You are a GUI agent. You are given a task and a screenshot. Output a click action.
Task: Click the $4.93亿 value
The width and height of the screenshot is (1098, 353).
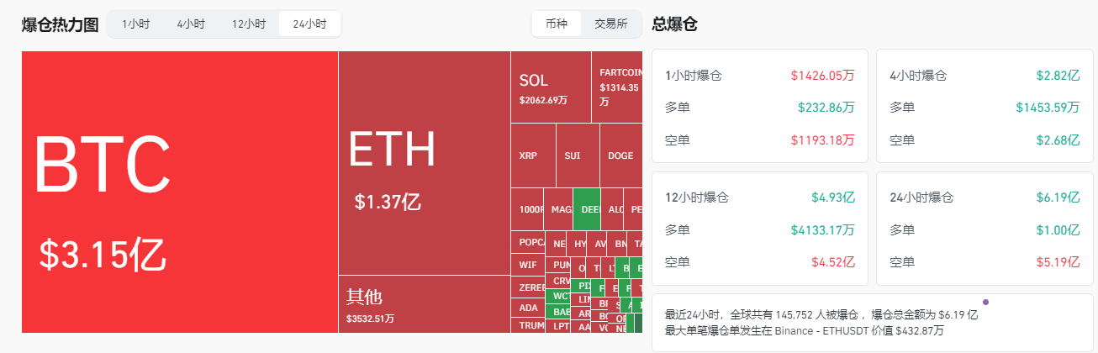click(833, 198)
